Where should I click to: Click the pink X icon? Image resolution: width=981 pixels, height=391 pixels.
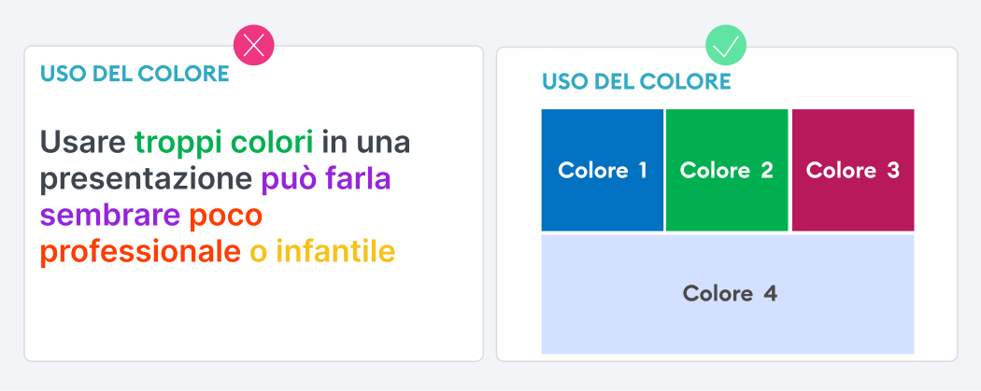click(x=253, y=46)
